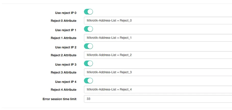
Task: Click the 'Reject 0 Attribute' label
Action: point(64,21)
